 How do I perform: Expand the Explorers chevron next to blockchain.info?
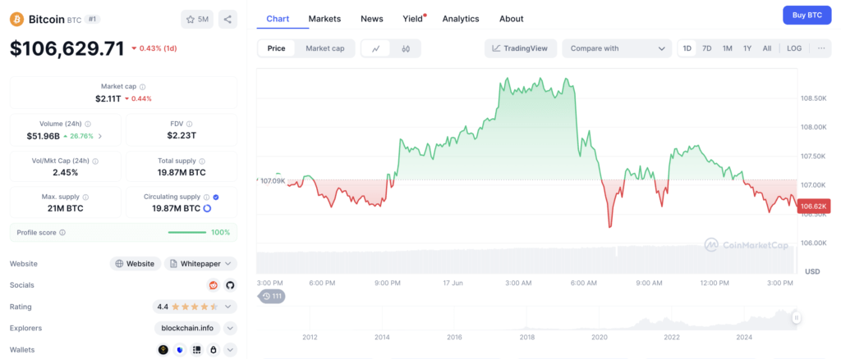(230, 328)
